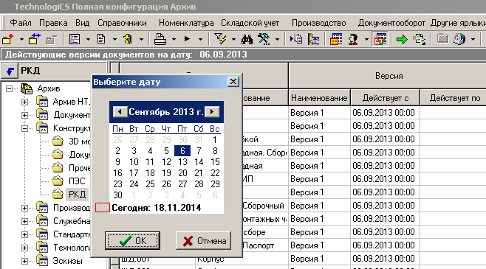
Task: Expand the Стандартн tree node
Action: (x=24, y=234)
